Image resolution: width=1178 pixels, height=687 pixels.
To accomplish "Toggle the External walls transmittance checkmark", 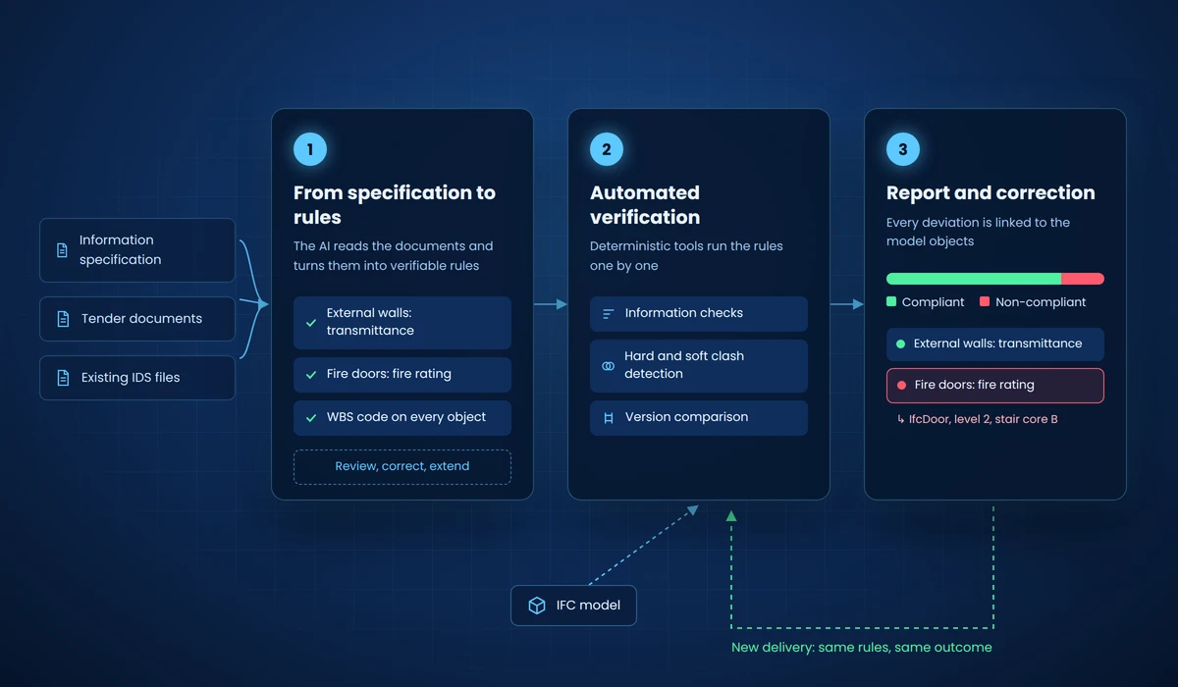I will tap(311, 322).
